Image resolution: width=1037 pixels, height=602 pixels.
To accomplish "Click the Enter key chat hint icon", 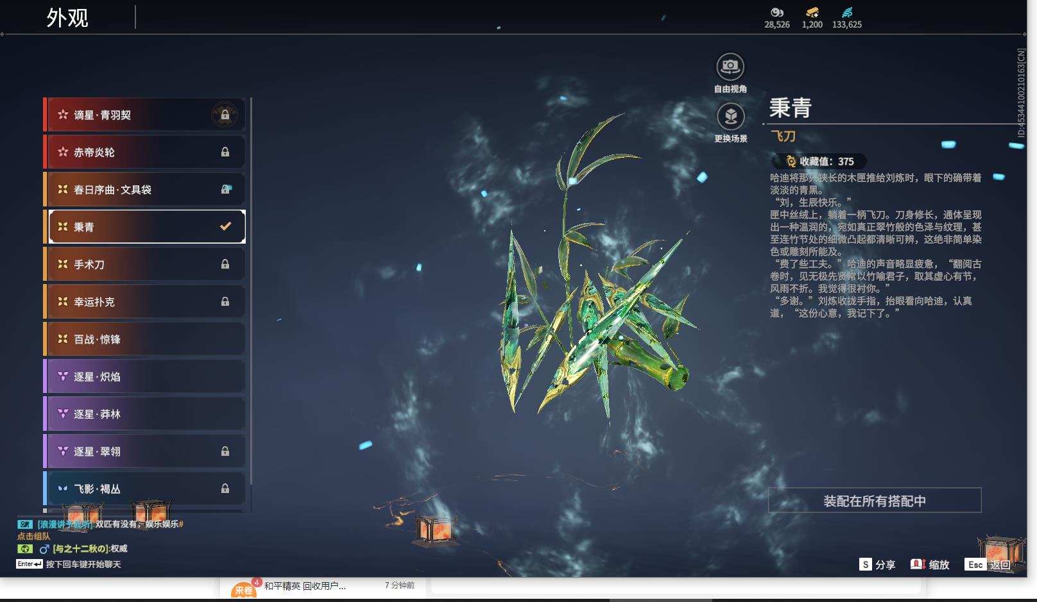I will tap(30, 564).
